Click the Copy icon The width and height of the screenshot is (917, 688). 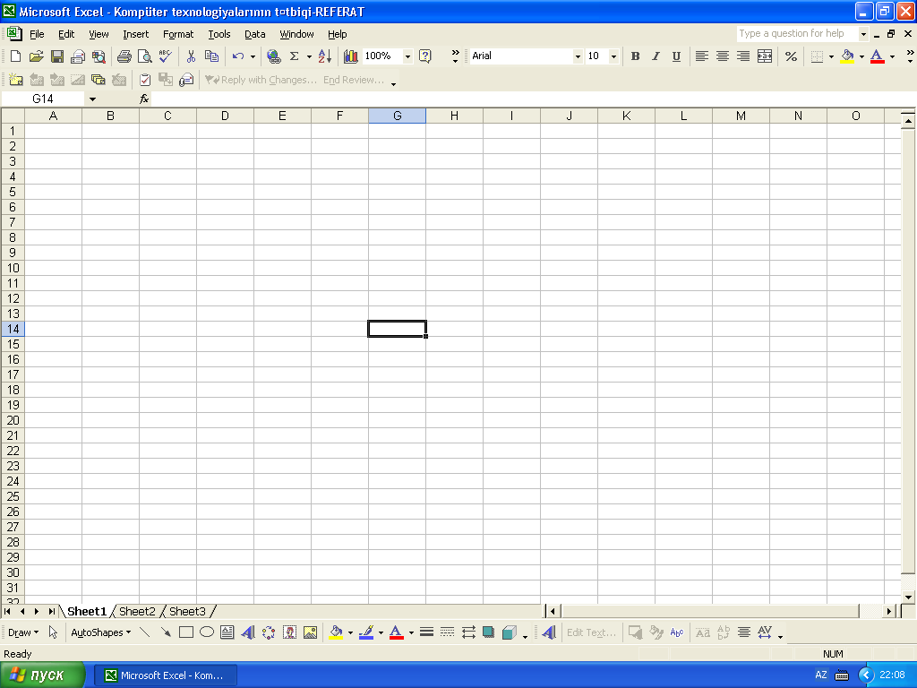pyautogui.click(x=211, y=56)
